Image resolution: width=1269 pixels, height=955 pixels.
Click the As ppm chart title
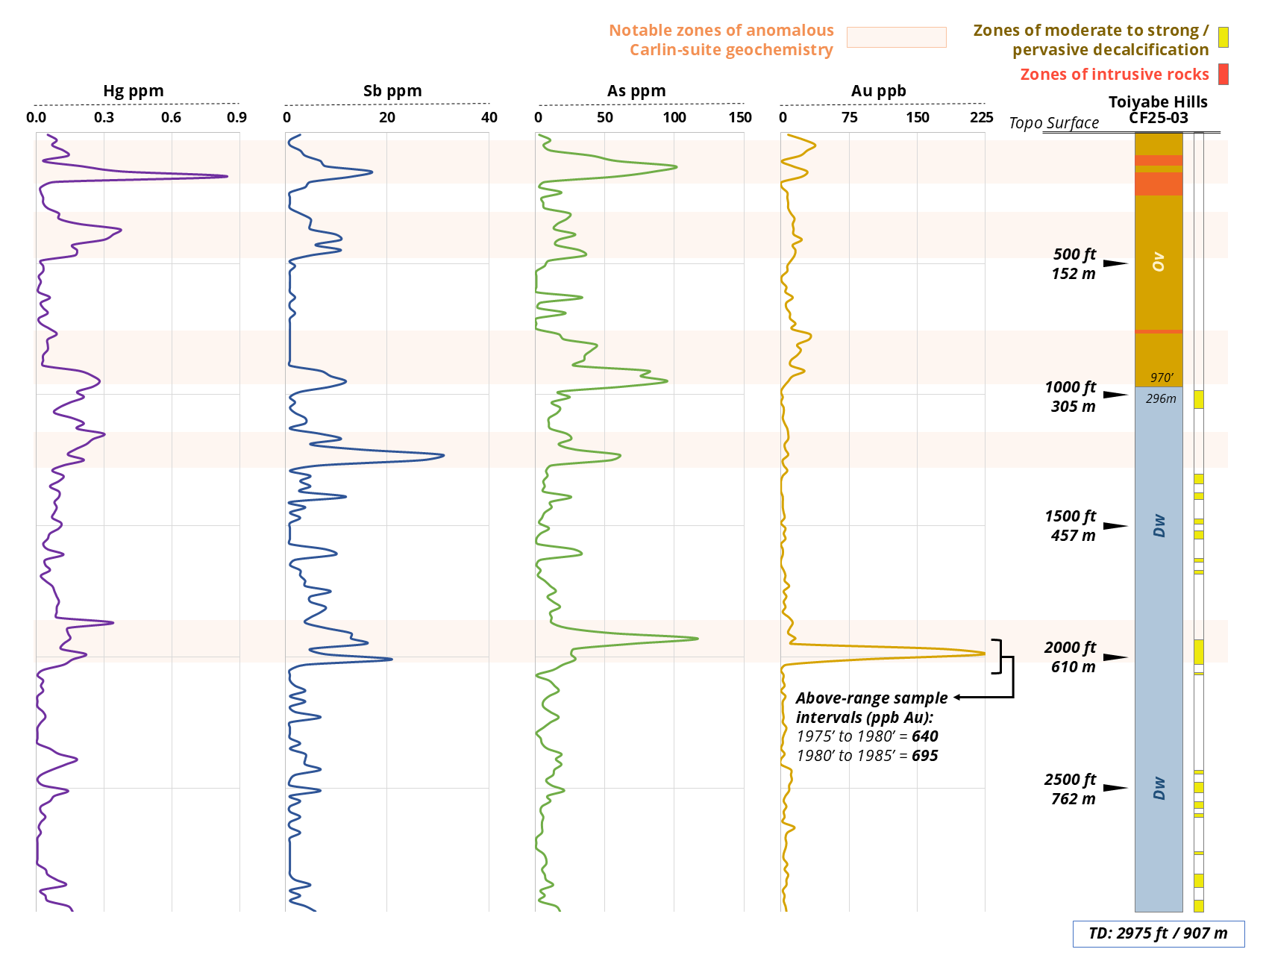pyautogui.click(x=636, y=91)
